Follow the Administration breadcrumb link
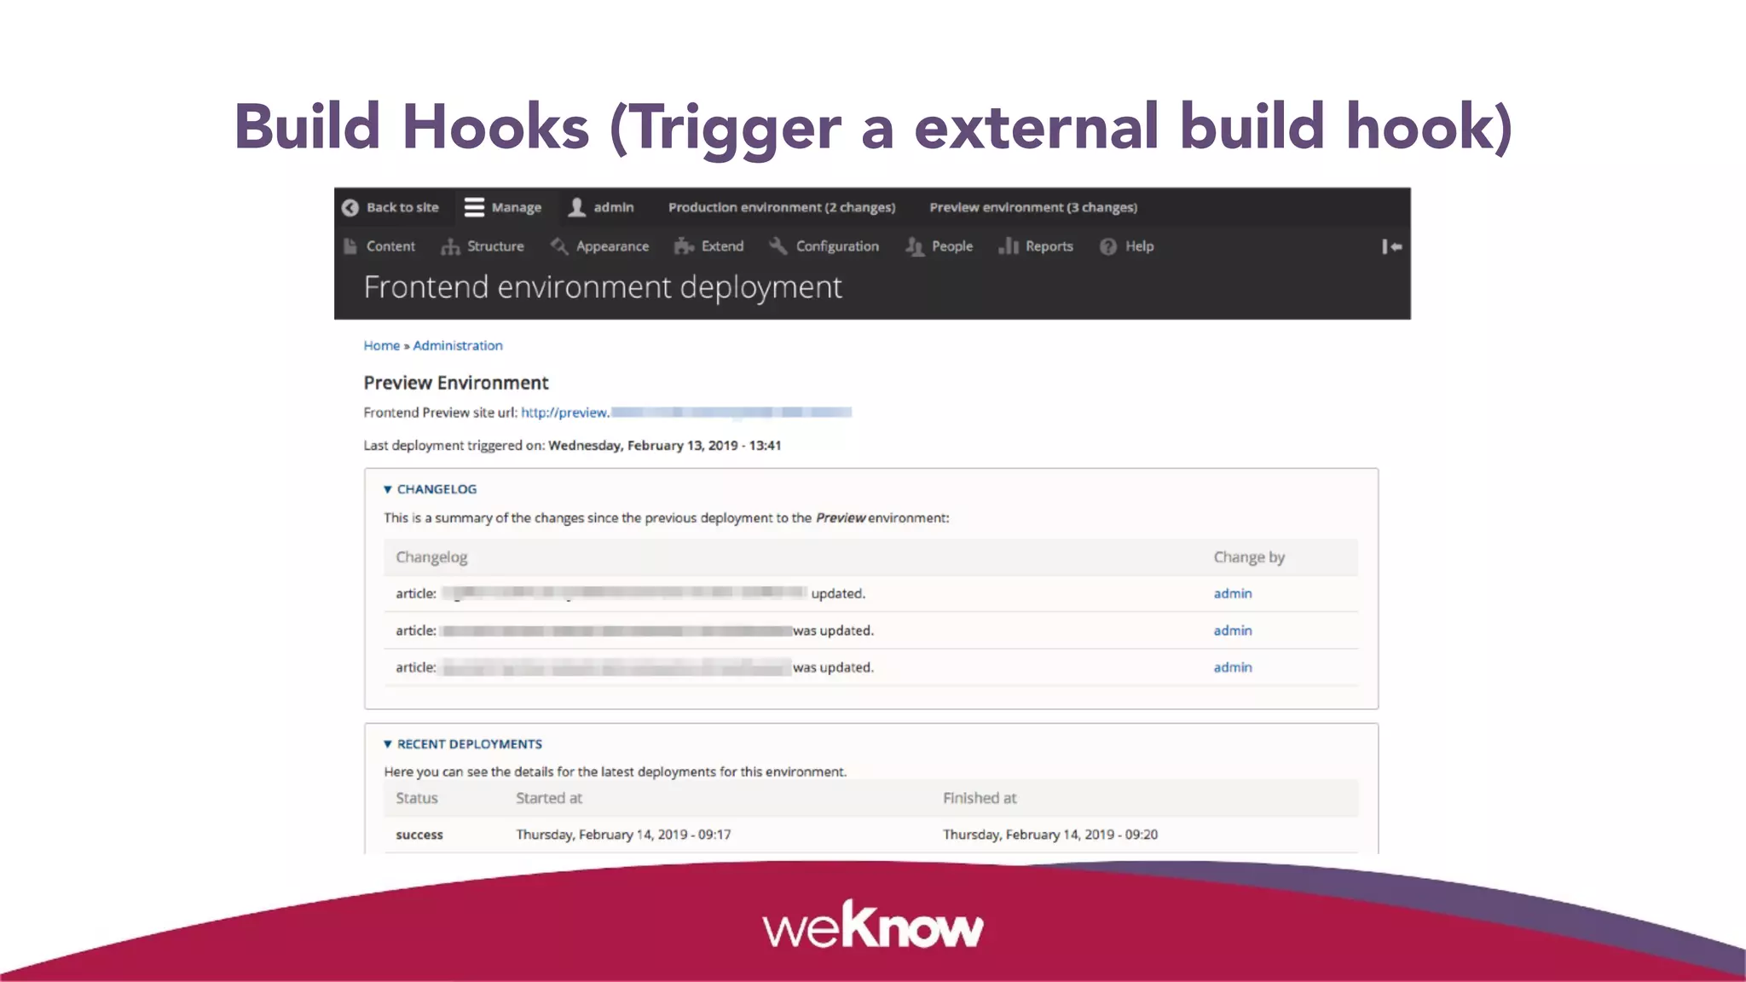This screenshot has height=982, width=1746. [x=458, y=345]
